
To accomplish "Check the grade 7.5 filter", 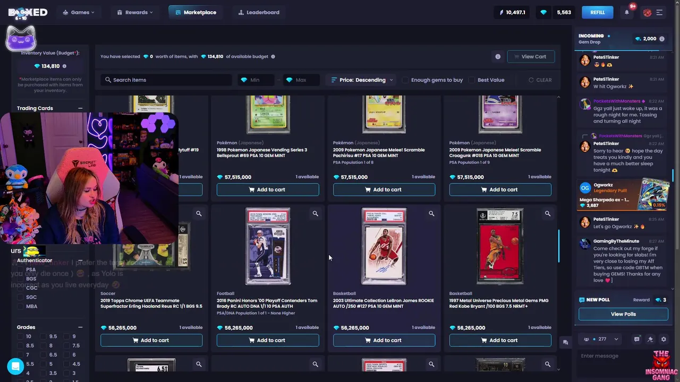I will point(66,345).
